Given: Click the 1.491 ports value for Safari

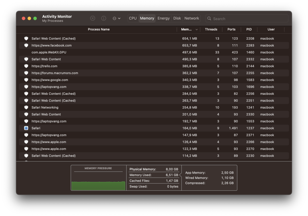Looking at the screenshot, I should point(233,128).
